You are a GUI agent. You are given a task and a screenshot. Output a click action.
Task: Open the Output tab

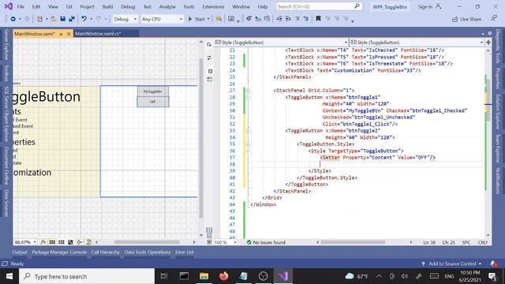pos(20,252)
